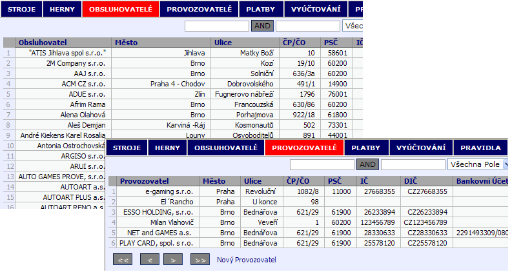Open PLATBY tab in back window

(261, 9)
